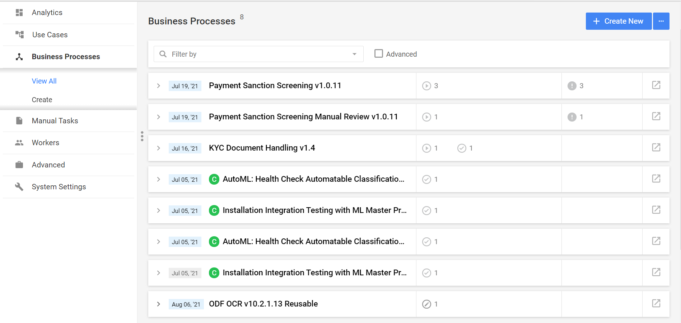
Task: Click running play icon in KYC Document Handling row
Action: (x=426, y=148)
